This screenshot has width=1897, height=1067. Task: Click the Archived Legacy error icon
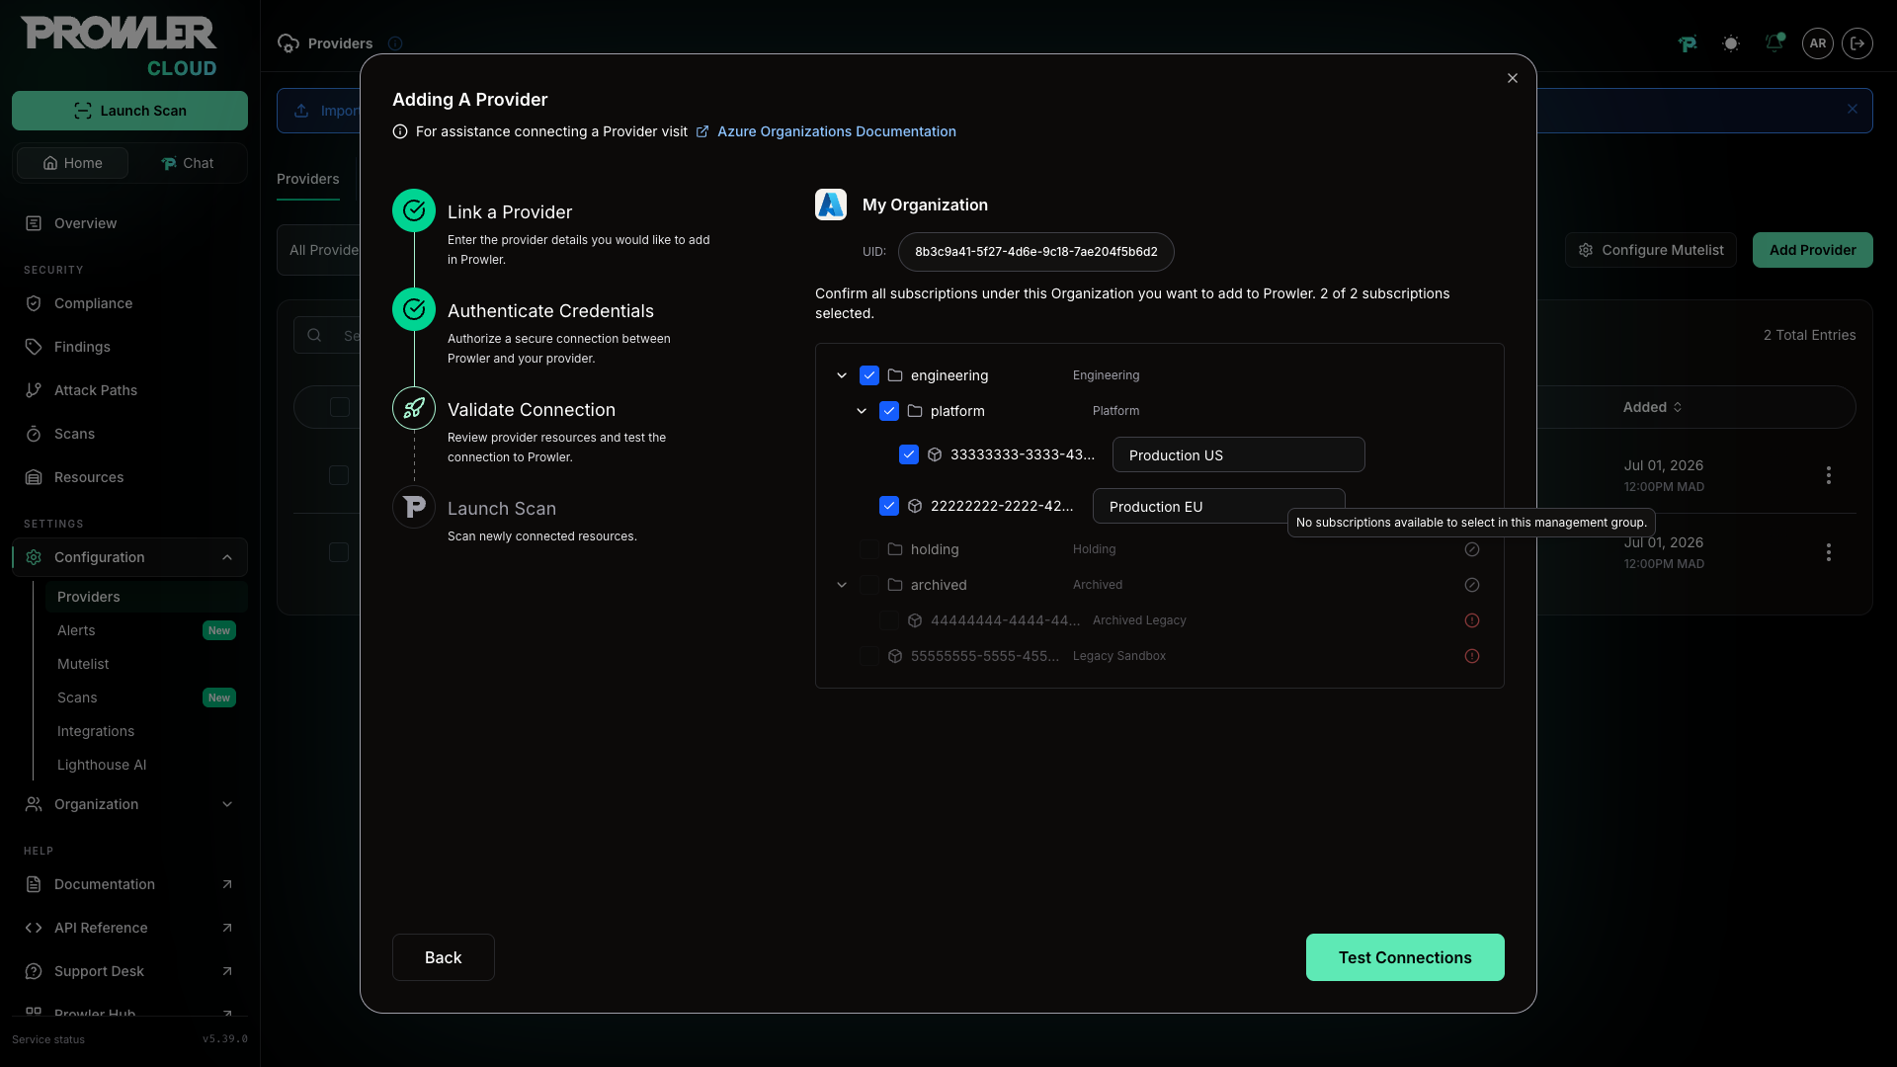coord(1471,620)
